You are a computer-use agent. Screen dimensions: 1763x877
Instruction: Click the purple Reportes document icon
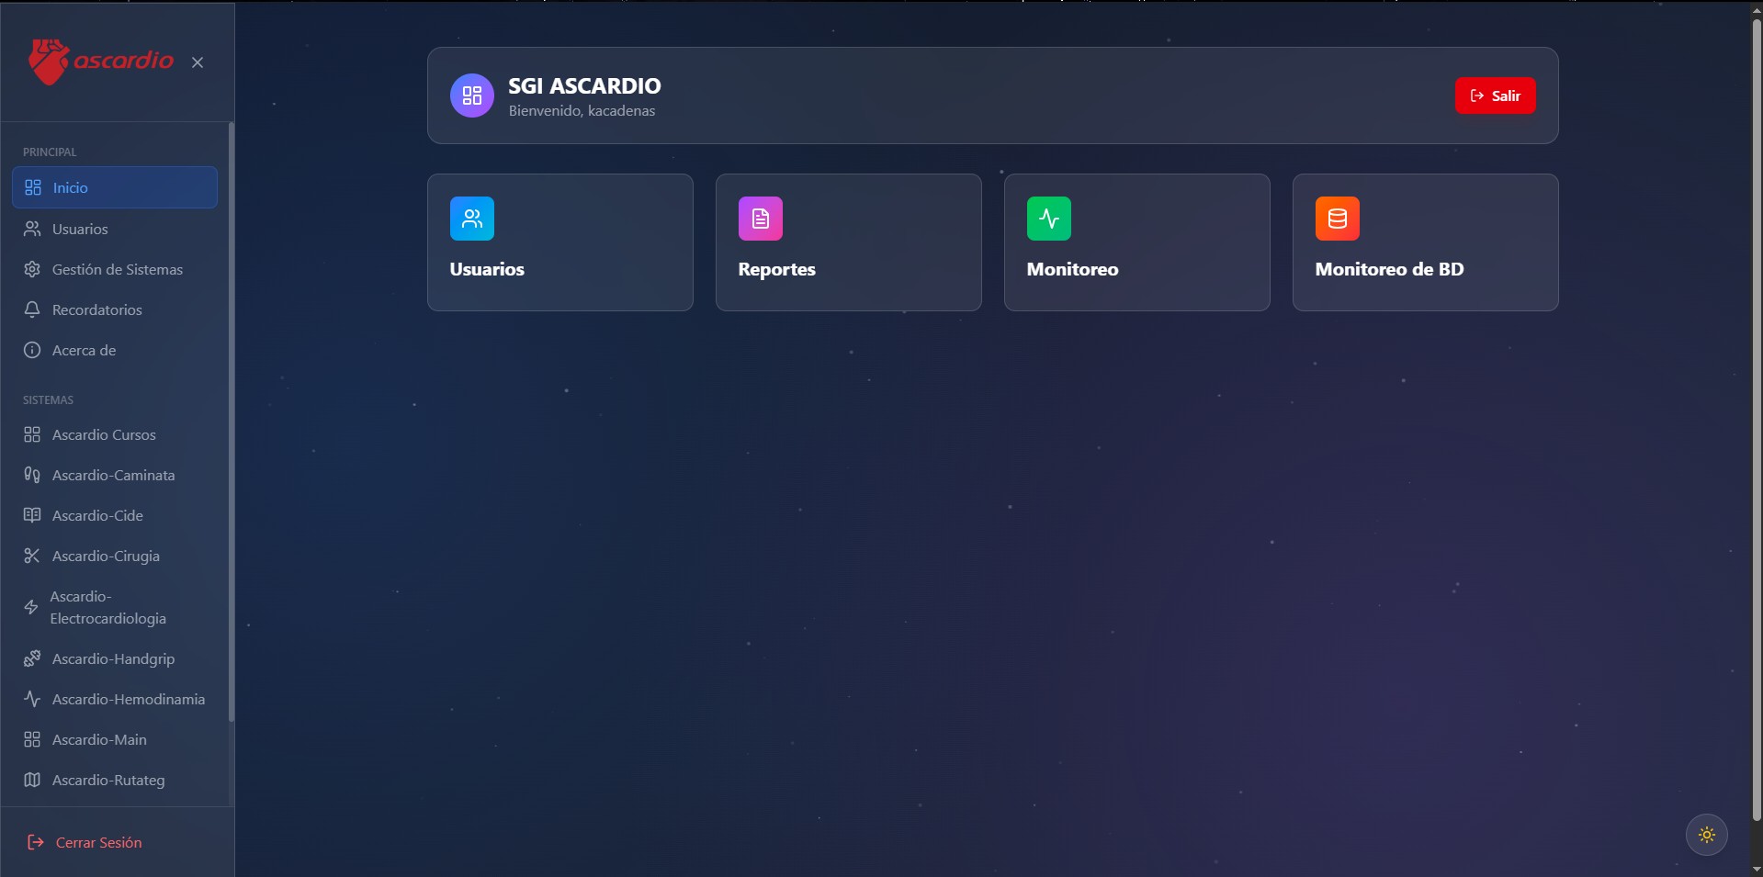pyautogui.click(x=760, y=219)
